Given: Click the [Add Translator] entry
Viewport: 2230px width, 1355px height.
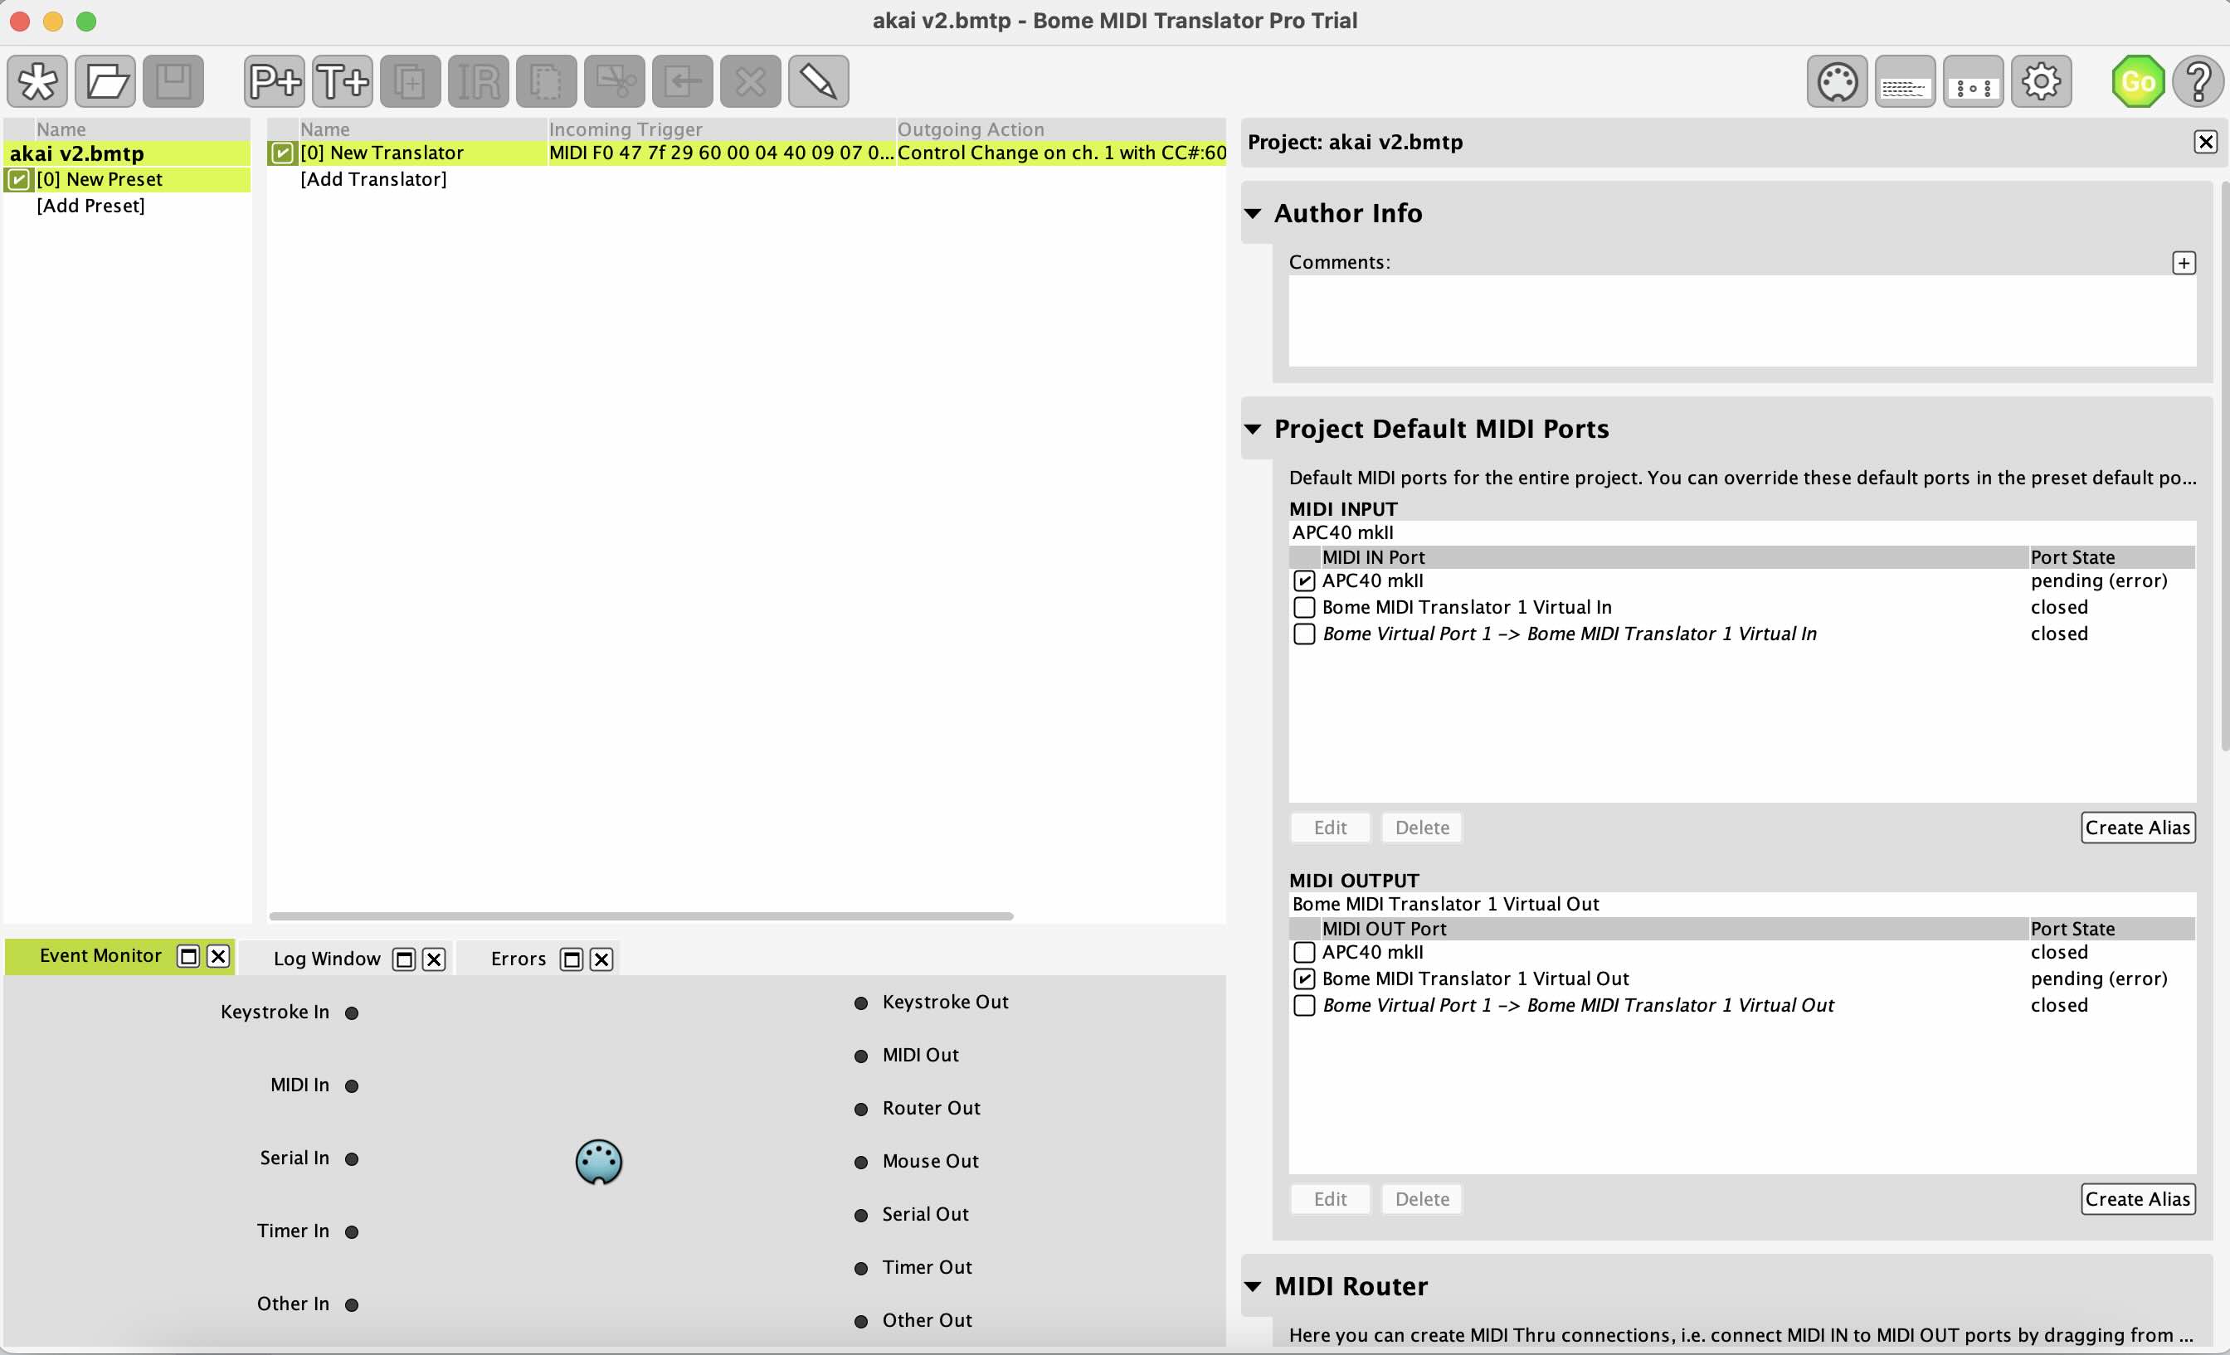Looking at the screenshot, I should click(372, 179).
